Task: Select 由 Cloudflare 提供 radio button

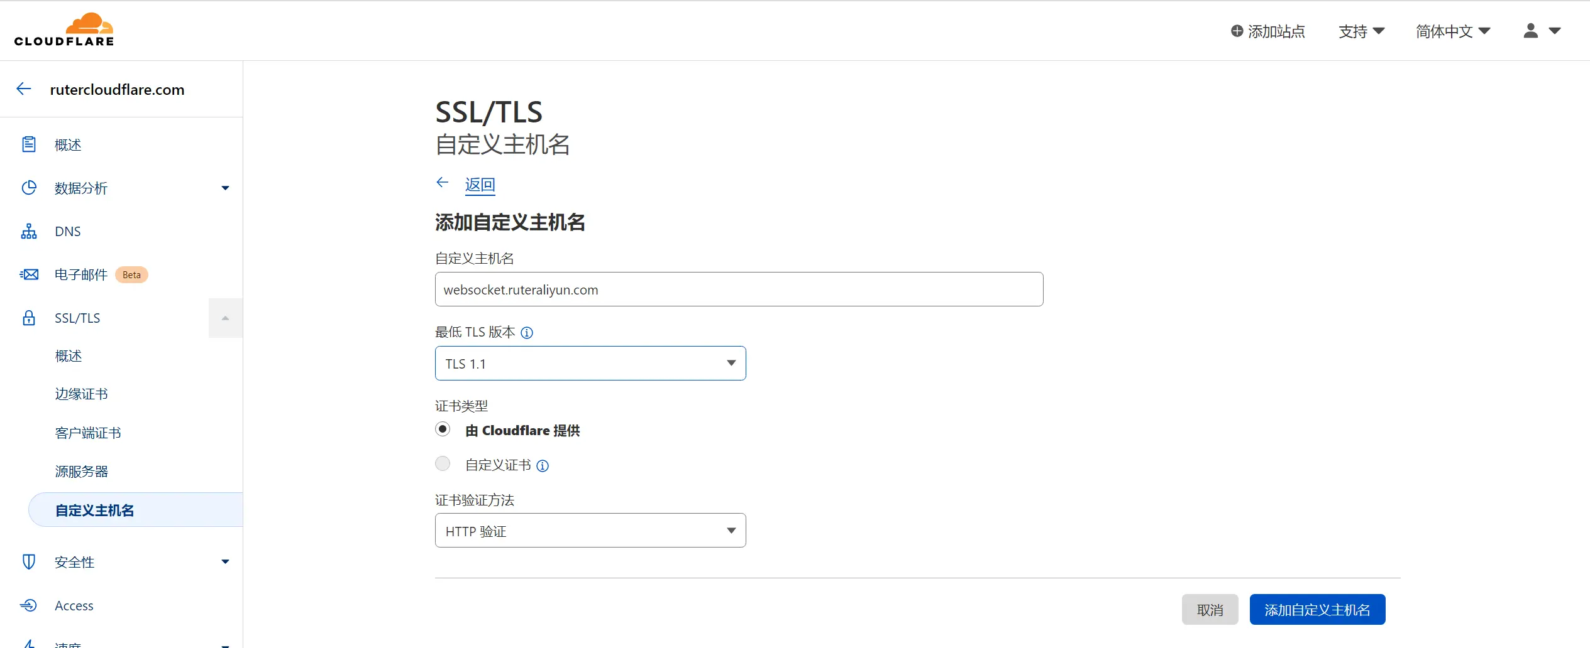Action: click(x=443, y=429)
